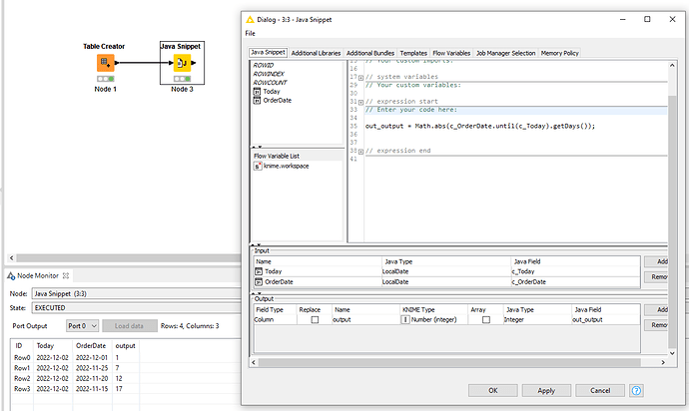Click the Today column icon in column list

pyautogui.click(x=257, y=92)
